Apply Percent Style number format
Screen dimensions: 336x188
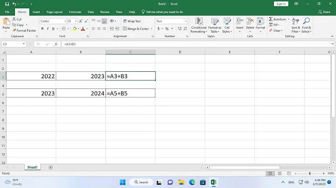(x=167, y=29)
